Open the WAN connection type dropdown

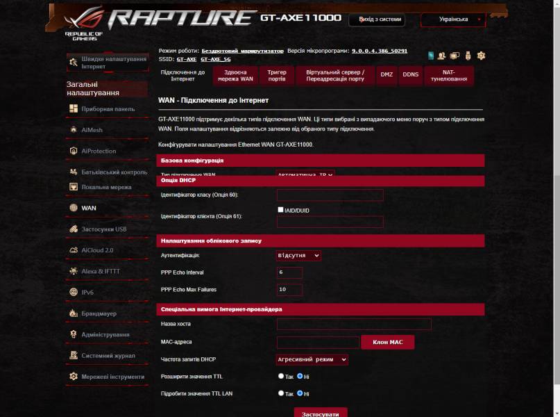[305, 174]
